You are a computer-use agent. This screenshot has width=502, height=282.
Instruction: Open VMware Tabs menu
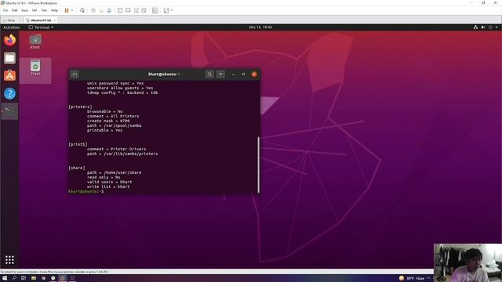[x=44, y=10]
